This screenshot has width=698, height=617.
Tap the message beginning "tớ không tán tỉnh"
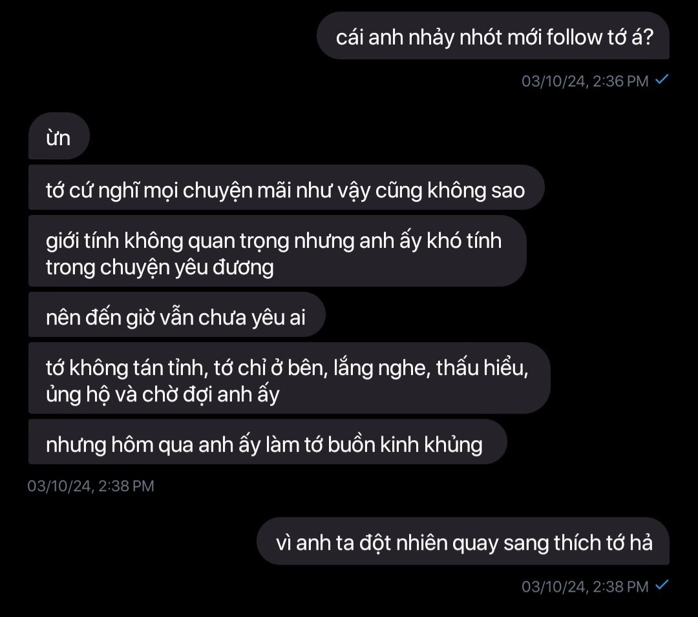pos(290,378)
